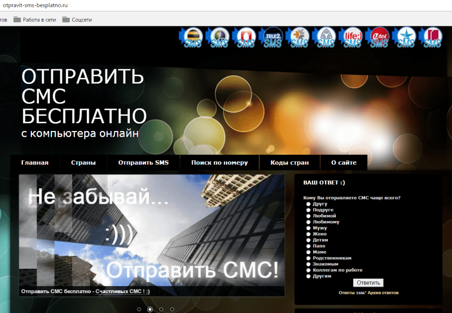The height and width of the screenshot is (313, 452).
Task: Switch to the third slider dot
Action: click(161, 309)
